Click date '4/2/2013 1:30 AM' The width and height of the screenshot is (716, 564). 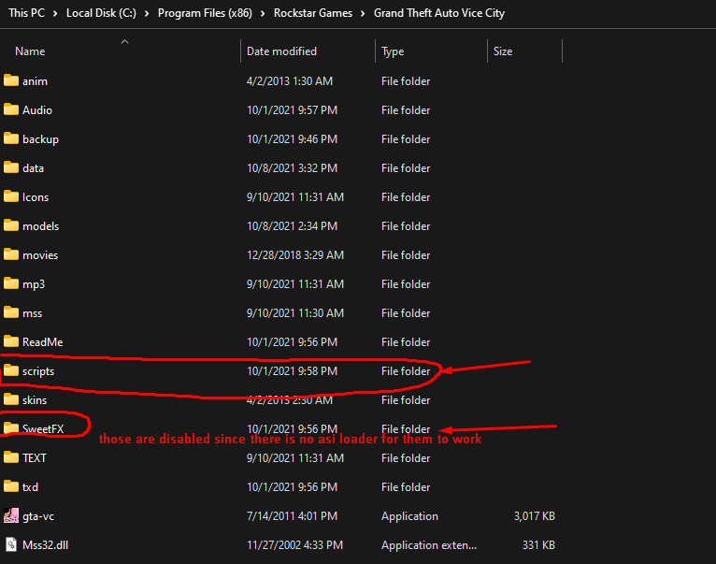pyautogui.click(x=290, y=80)
